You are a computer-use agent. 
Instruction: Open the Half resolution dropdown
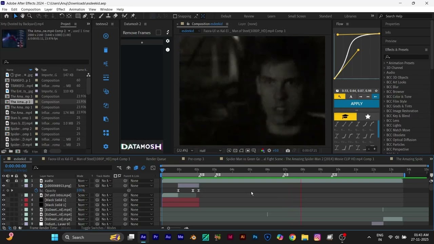(x=210, y=150)
